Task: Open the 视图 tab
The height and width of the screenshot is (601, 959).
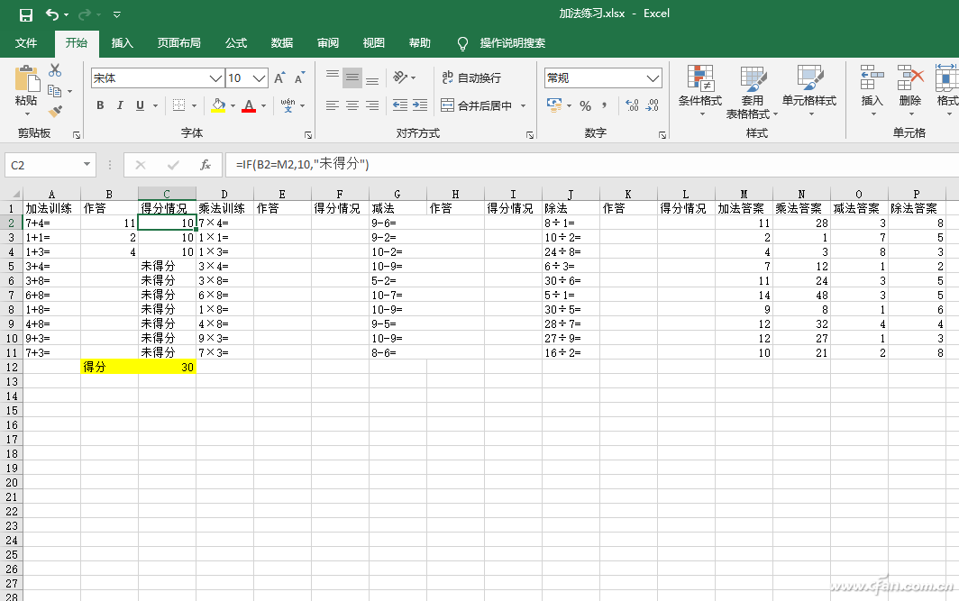Action: pos(374,42)
